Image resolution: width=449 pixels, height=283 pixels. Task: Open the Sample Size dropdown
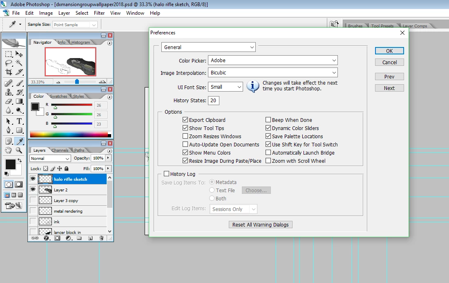click(75, 25)
